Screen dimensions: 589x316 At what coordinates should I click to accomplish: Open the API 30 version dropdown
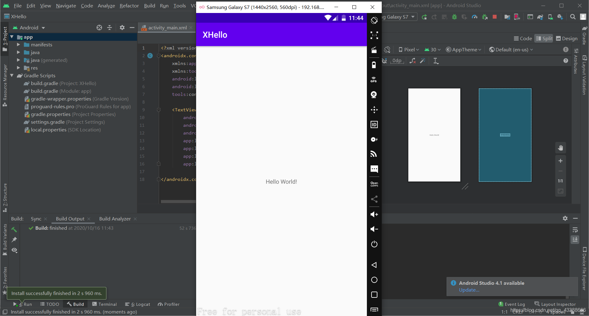click(x=432, y=49)
